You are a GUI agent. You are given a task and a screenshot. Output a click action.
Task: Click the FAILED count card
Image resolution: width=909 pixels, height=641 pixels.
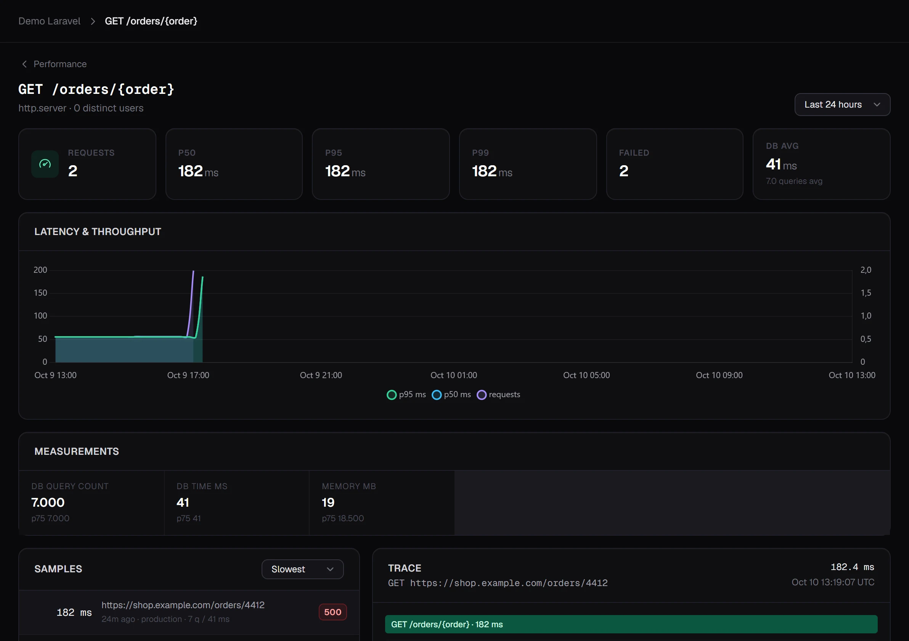(x=675, y=164)
